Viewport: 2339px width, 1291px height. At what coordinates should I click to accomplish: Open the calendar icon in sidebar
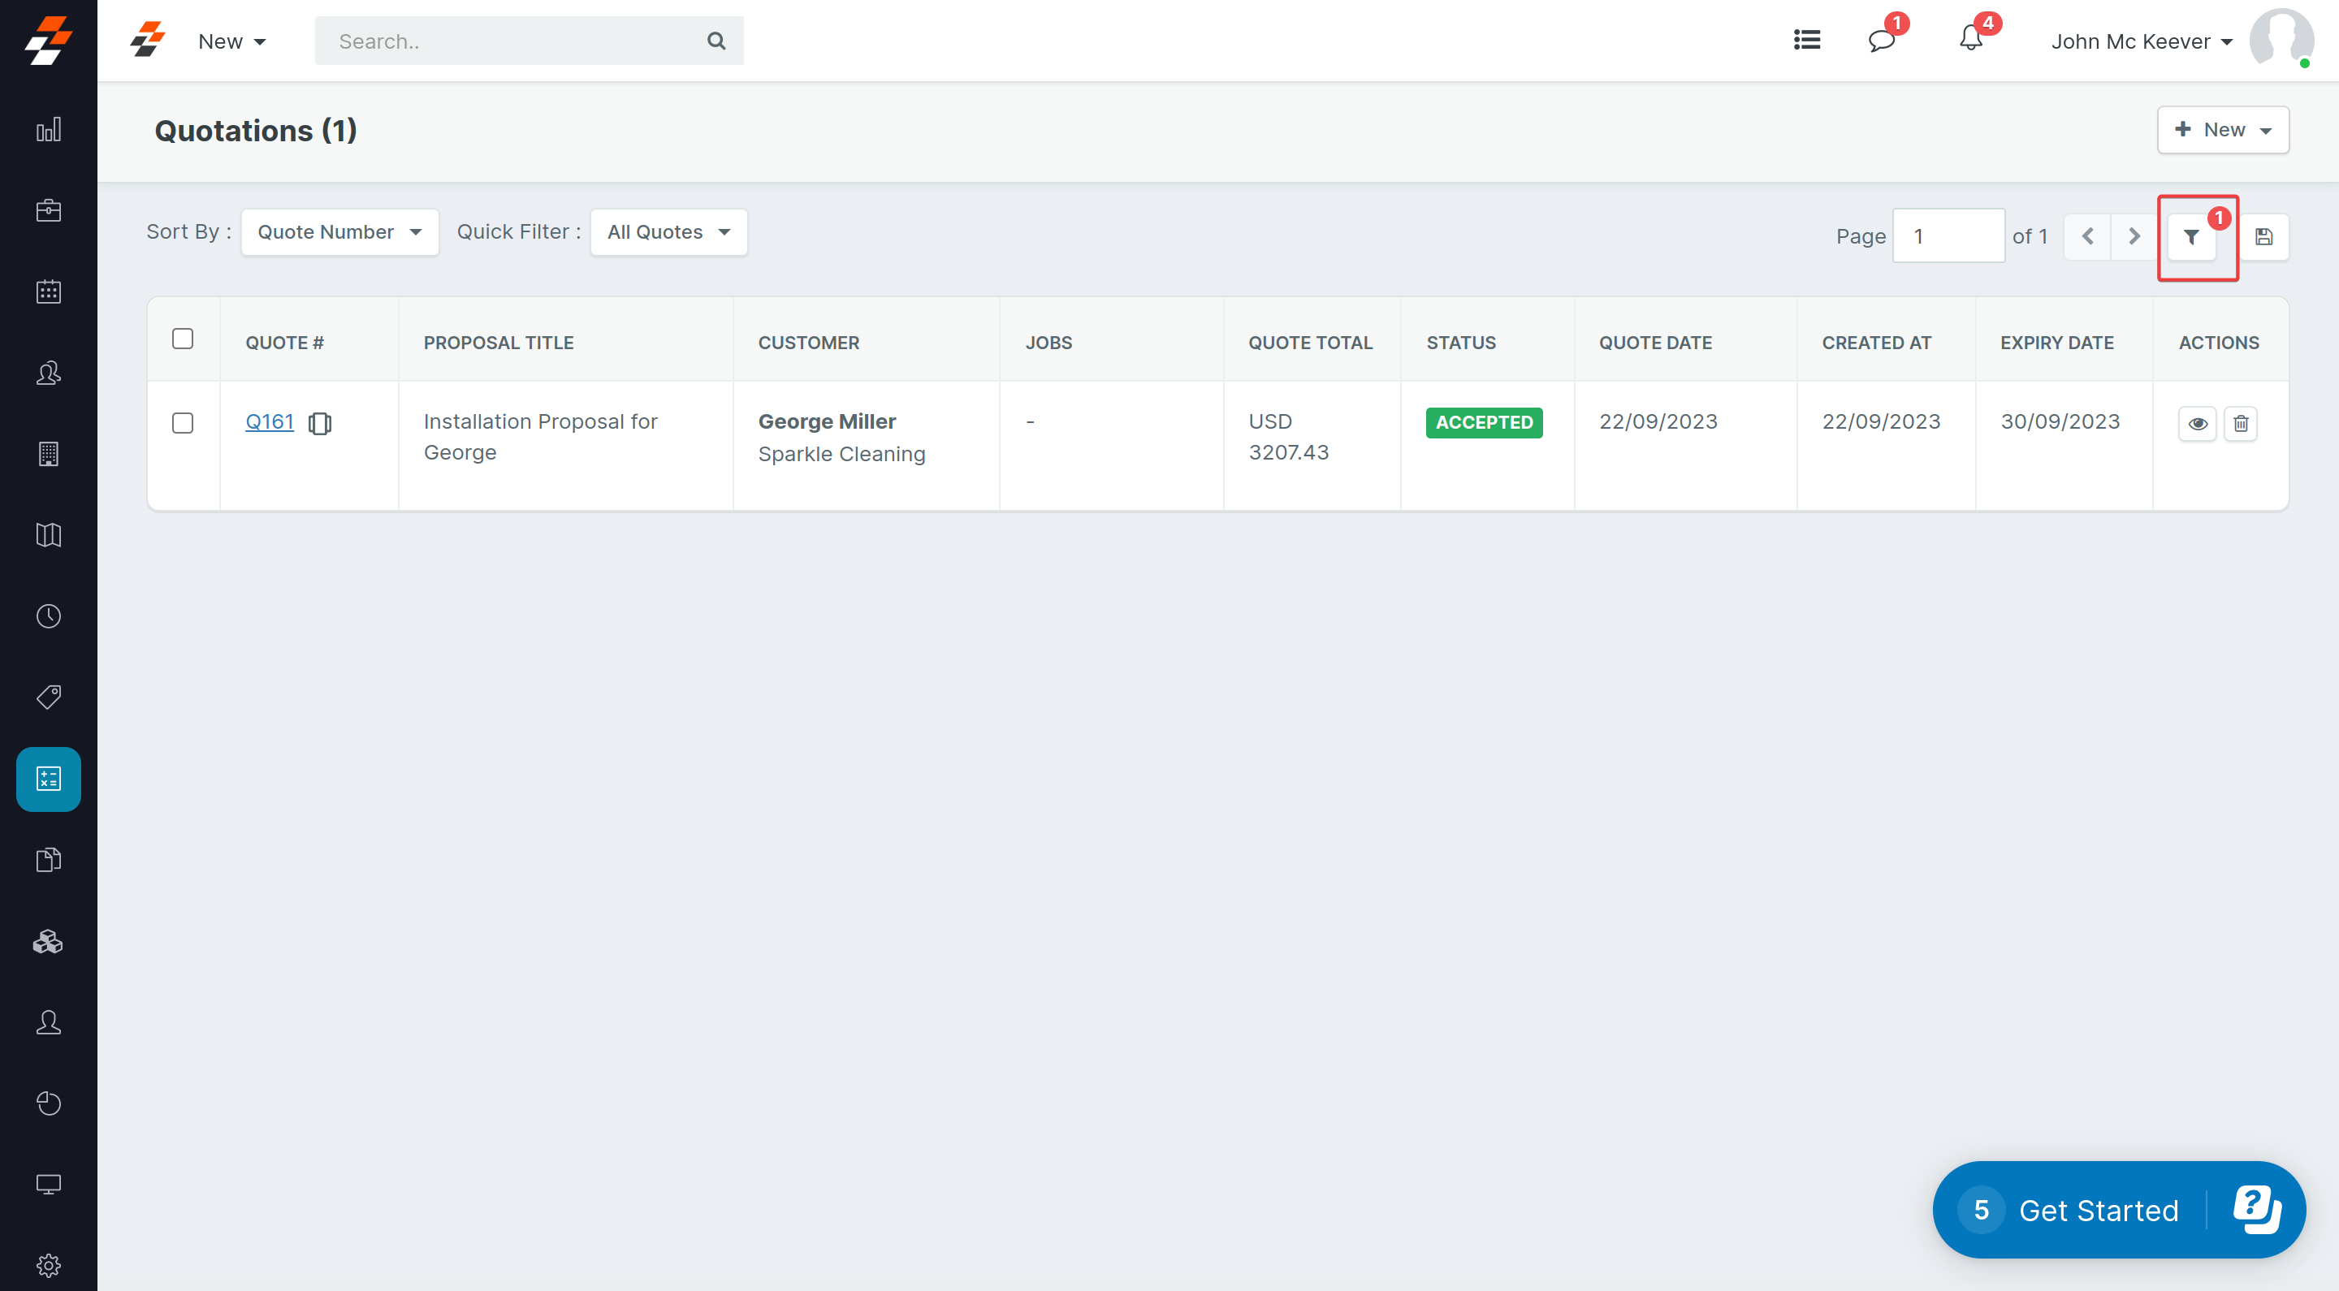[x=48, y=291]
